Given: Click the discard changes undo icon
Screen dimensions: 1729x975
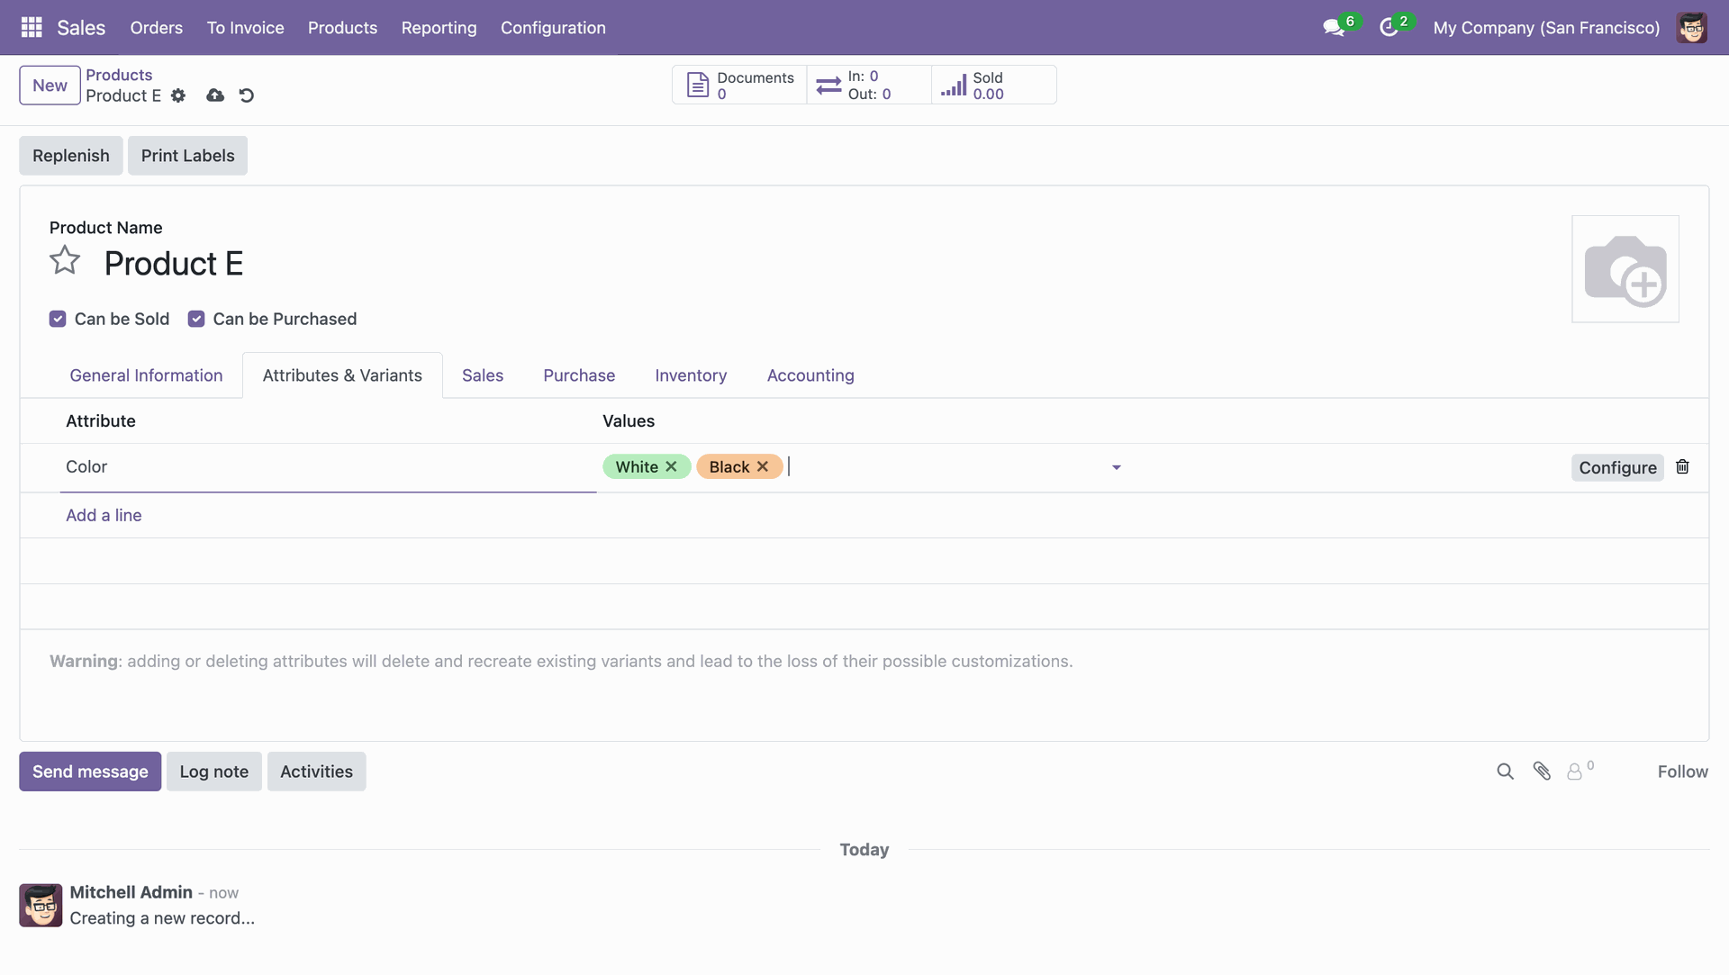Looking at the screenshot, I should point(246,95).
